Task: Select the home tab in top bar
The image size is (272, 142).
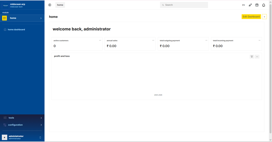Action: click(x=60, y=5)
